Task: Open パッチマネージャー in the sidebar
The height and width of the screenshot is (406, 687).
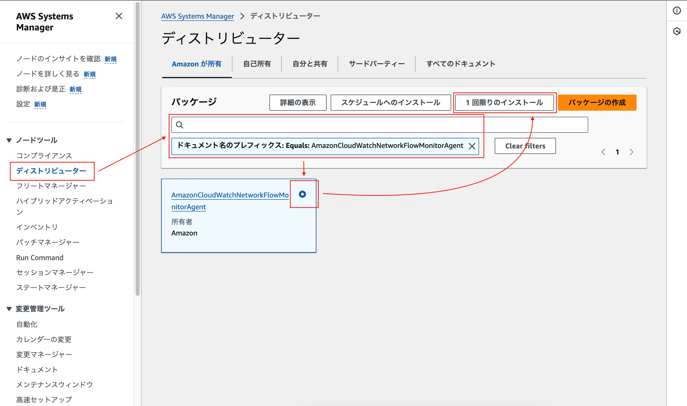Action: pos(48,242)
